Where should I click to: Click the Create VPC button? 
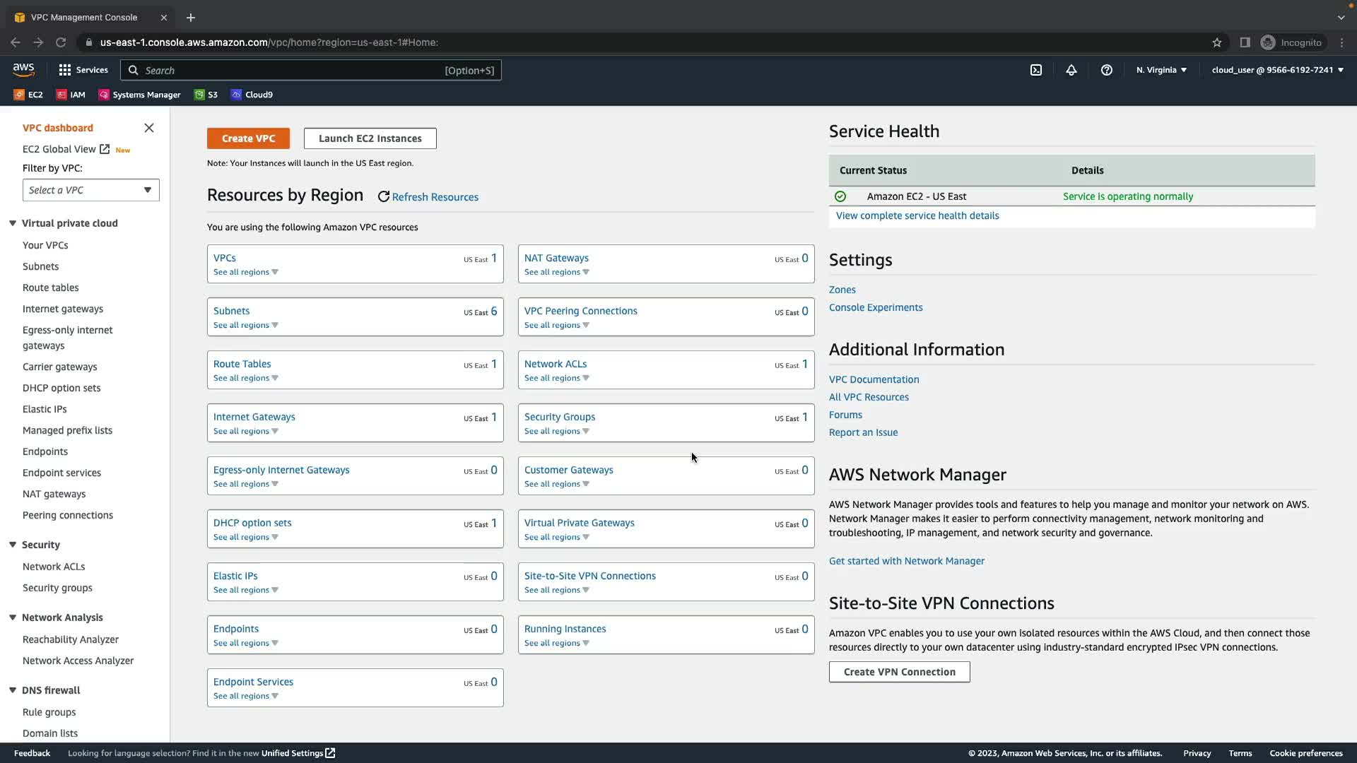[x=248, y=138]
